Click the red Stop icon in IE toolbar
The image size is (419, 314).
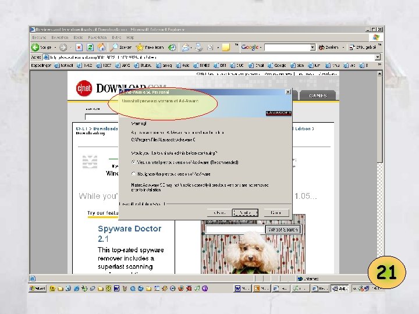(79, 48)
